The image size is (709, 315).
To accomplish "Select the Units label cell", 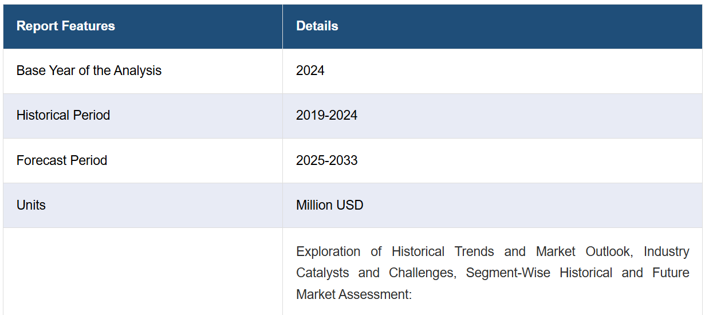I will pos(143,205).
